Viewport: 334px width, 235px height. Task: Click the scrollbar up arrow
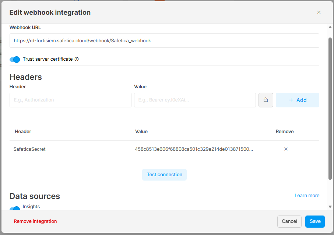click(330, 27)
